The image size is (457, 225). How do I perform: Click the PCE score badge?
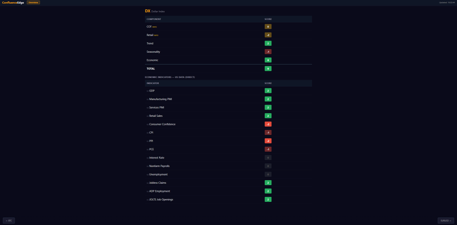pos(268,149)
